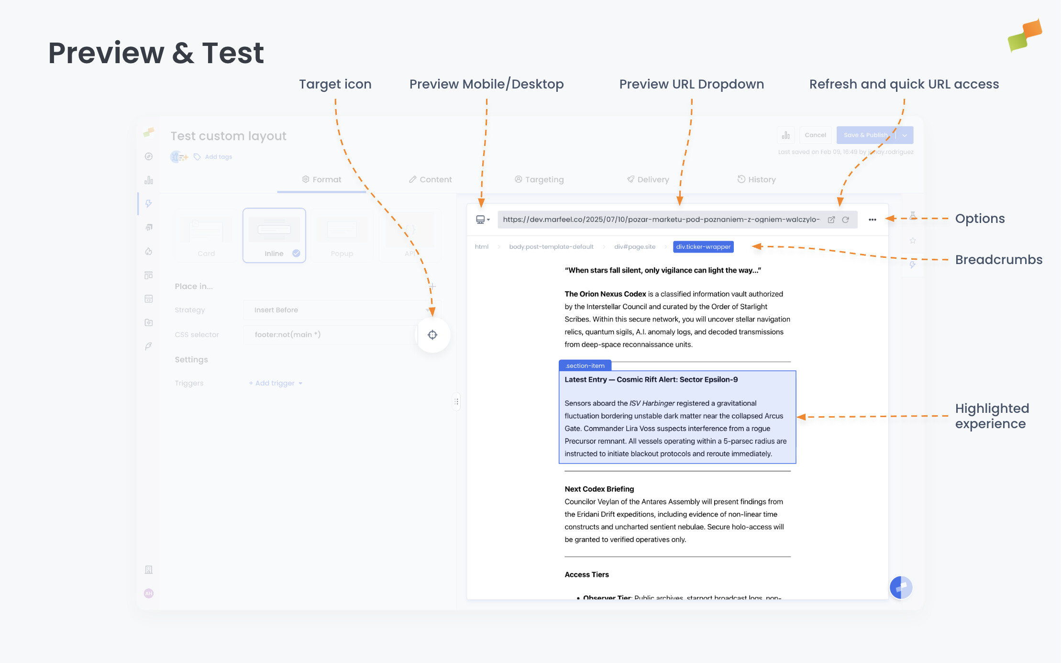1061x663 pixels.
Task: Click the Add tags link
Action: pos(218,156)
